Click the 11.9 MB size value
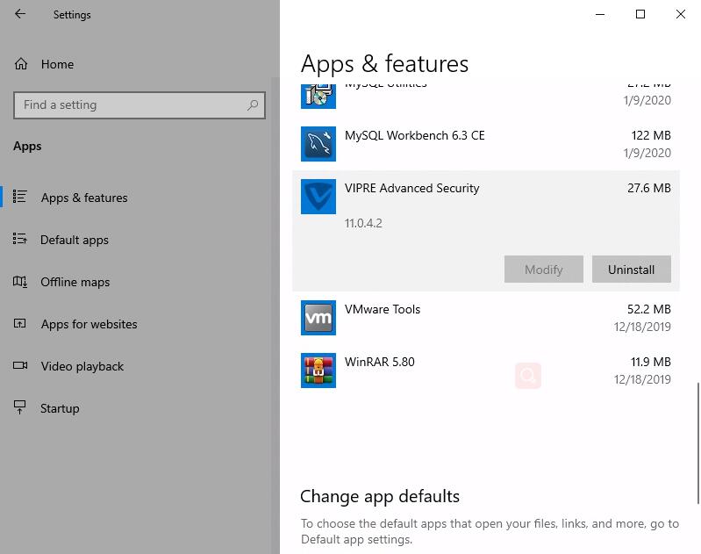This screenshot has height=554, width=701. pyautogui.click(x=651, y=362)
